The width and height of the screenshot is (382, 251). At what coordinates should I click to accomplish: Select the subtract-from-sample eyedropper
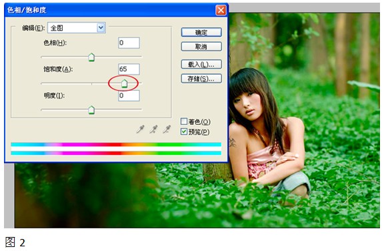pyautogui.click(x=167, y=130)
